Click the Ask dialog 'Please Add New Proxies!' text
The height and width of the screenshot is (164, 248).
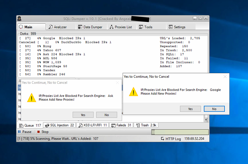click(x=56, y=100)
